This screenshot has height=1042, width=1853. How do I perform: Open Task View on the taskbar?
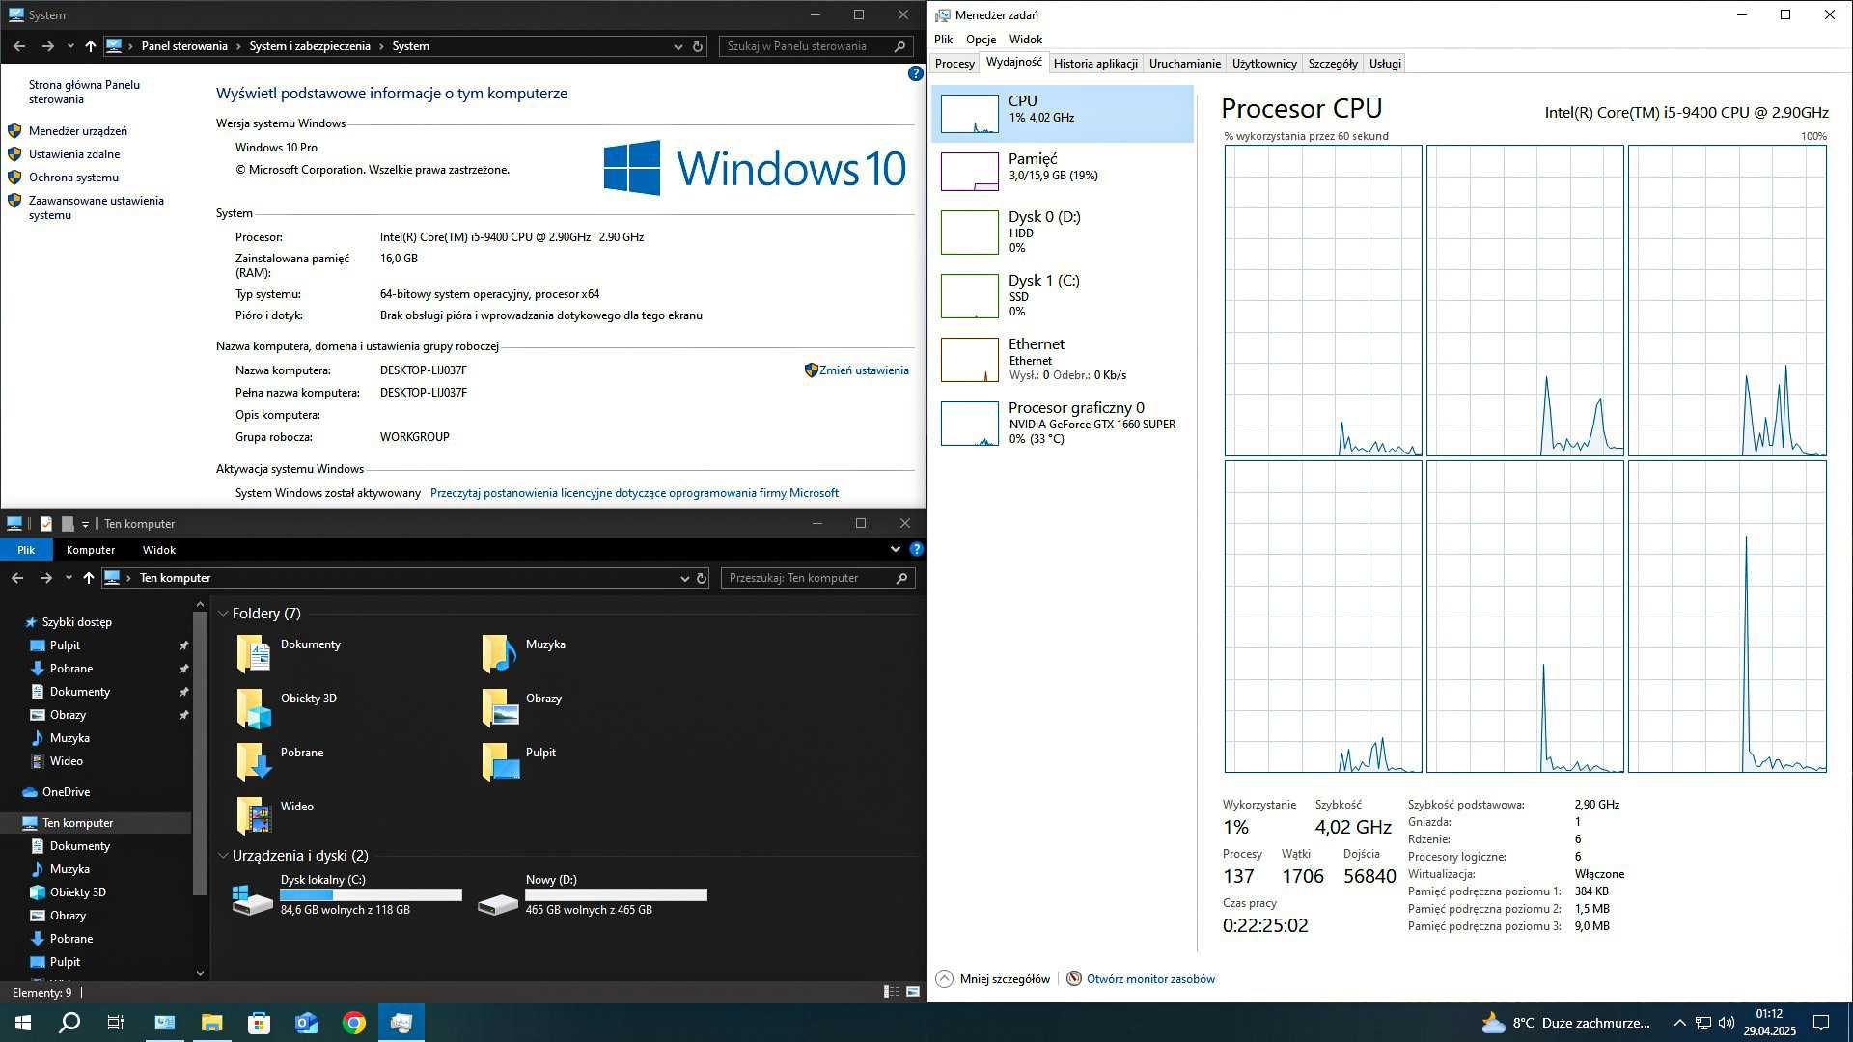pyautogui.click(x=116, y=1023)
